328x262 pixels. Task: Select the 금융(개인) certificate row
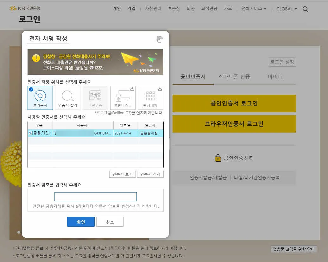[x=96, y=133]
